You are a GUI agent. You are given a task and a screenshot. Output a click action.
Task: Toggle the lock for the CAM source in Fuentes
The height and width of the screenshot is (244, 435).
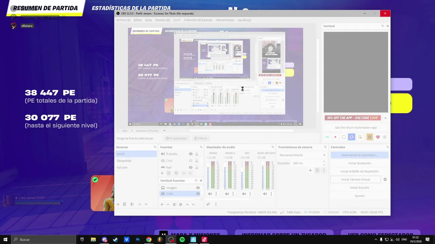[x=196, y=161]
